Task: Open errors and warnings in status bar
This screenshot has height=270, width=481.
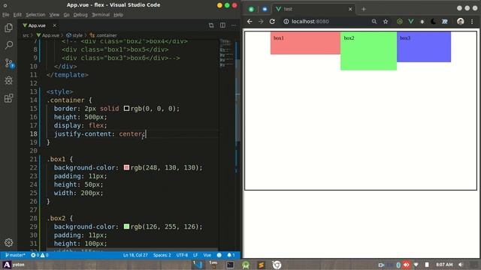Action: pos(40,255)
